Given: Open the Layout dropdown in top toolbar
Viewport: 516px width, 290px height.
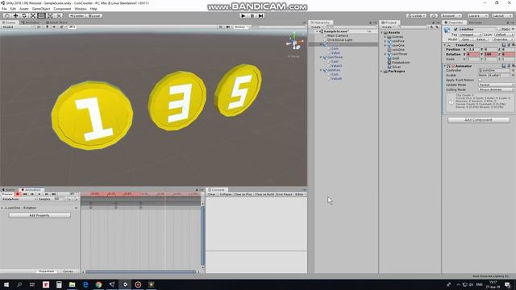Looking at the screenshot, I should [x=502, y=16].
